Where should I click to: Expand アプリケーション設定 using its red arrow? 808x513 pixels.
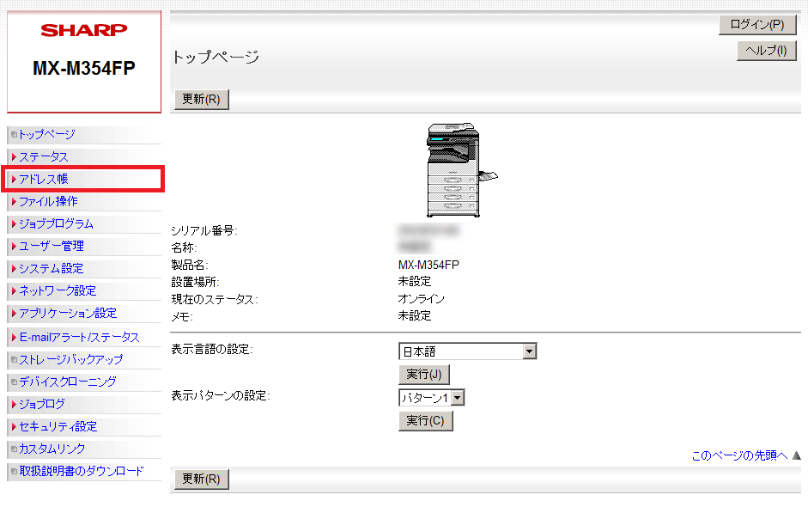(14, 313)
